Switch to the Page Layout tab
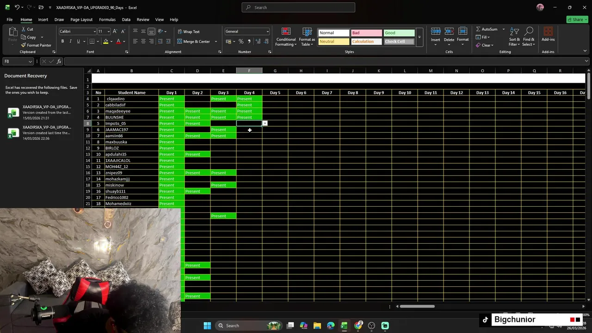The width and height of the screenshot is (592, 333). click(x=81, y=19)
